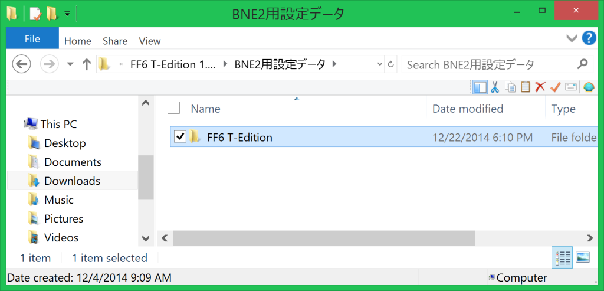Open the File menu
The width and height of the screenshot is (604, 291).
32,39
